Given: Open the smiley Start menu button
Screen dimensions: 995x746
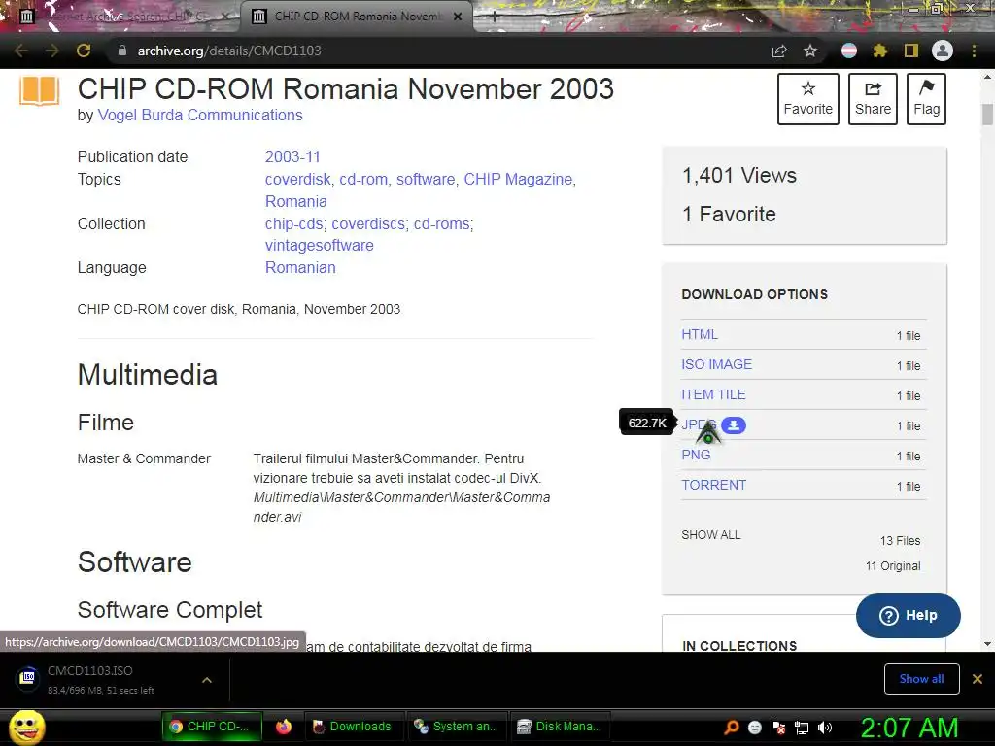Looking at the screenshot, I should coord(27,727).
